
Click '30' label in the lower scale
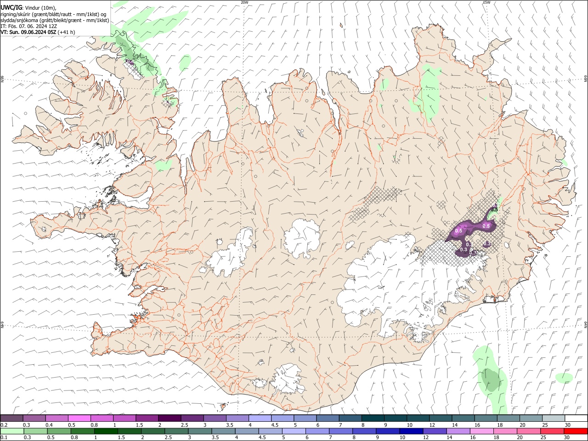(x=567, y=438)
